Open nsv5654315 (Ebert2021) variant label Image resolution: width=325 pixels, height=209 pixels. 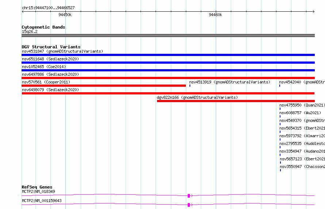pos(302,128)
